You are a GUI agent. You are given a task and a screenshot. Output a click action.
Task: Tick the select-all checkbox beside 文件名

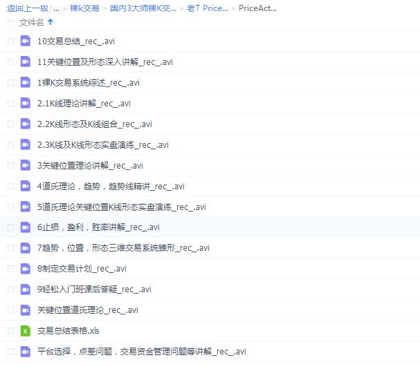tap(10, 23)
